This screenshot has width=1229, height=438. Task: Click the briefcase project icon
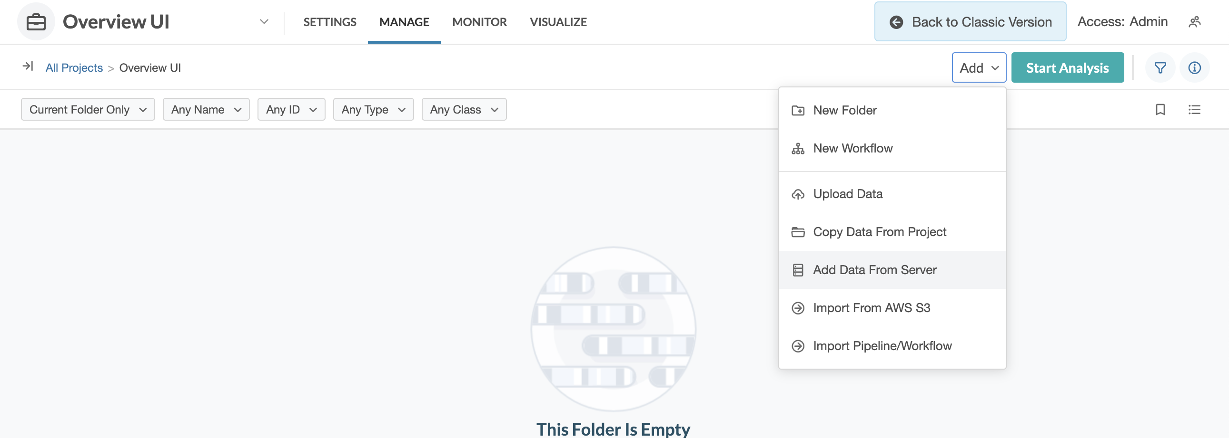coord(36,22)
